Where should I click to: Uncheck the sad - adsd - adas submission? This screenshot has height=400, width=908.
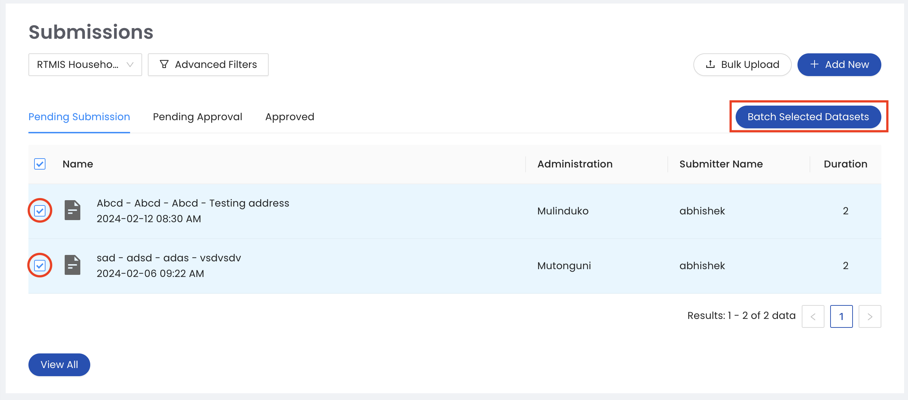coord(39,265)
